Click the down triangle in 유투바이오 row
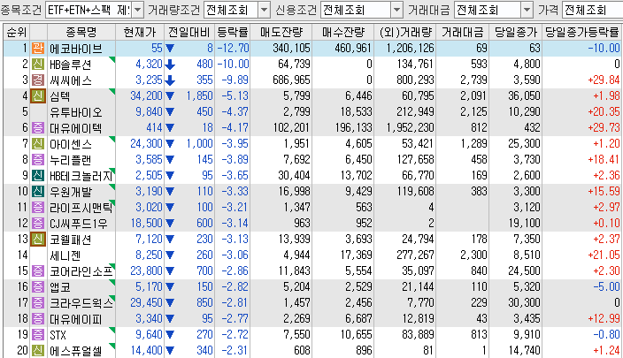The height and width of the screenshot is (358, 623). [x=170, y=112]
